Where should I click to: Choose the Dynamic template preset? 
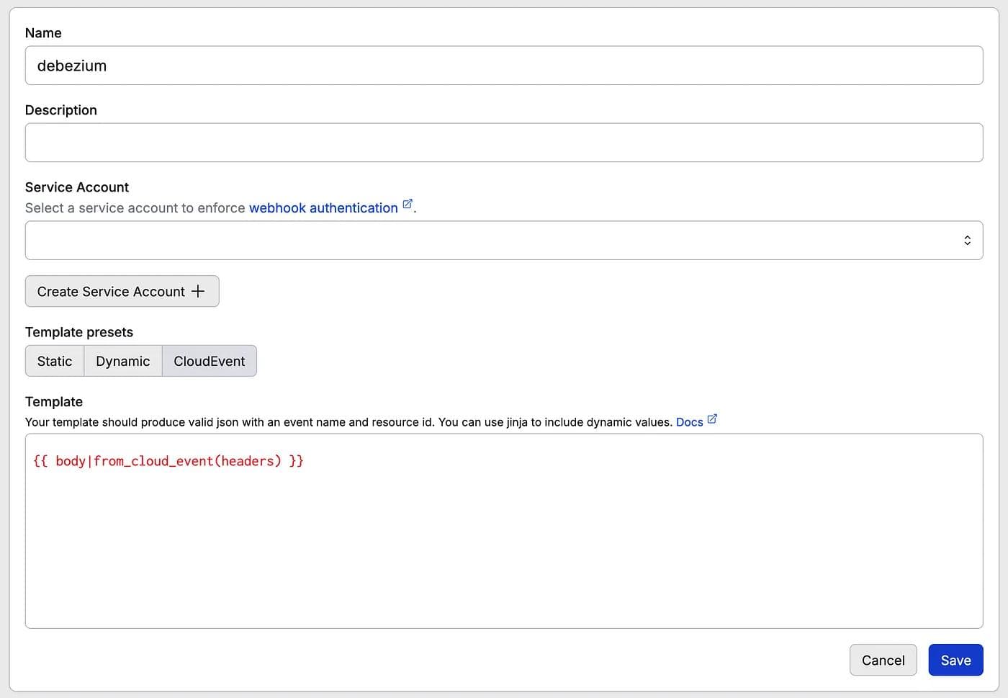tap(123, 361)
